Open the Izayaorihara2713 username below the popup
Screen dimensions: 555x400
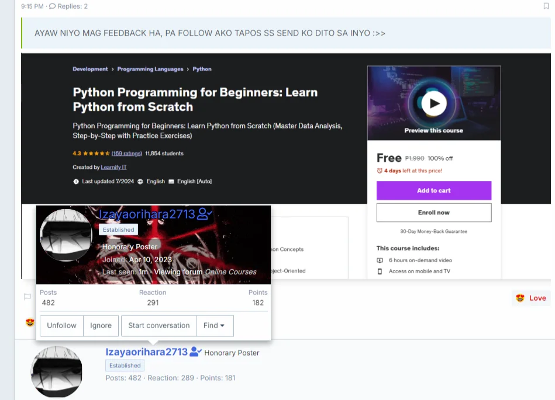(147, 352)
